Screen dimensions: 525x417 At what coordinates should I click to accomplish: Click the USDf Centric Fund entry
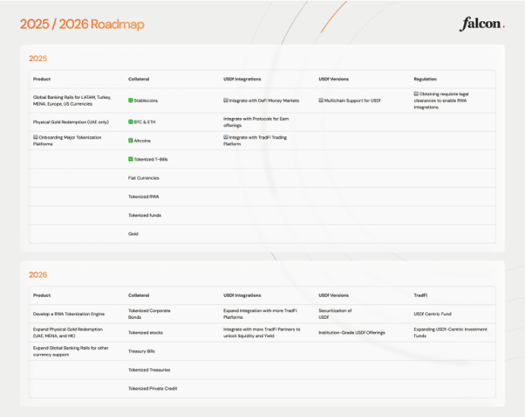click(433, 314)
